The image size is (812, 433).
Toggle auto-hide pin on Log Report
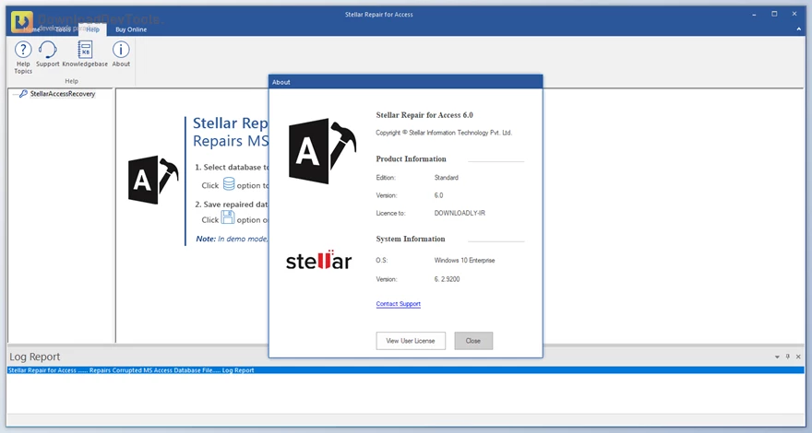[788, 357]
